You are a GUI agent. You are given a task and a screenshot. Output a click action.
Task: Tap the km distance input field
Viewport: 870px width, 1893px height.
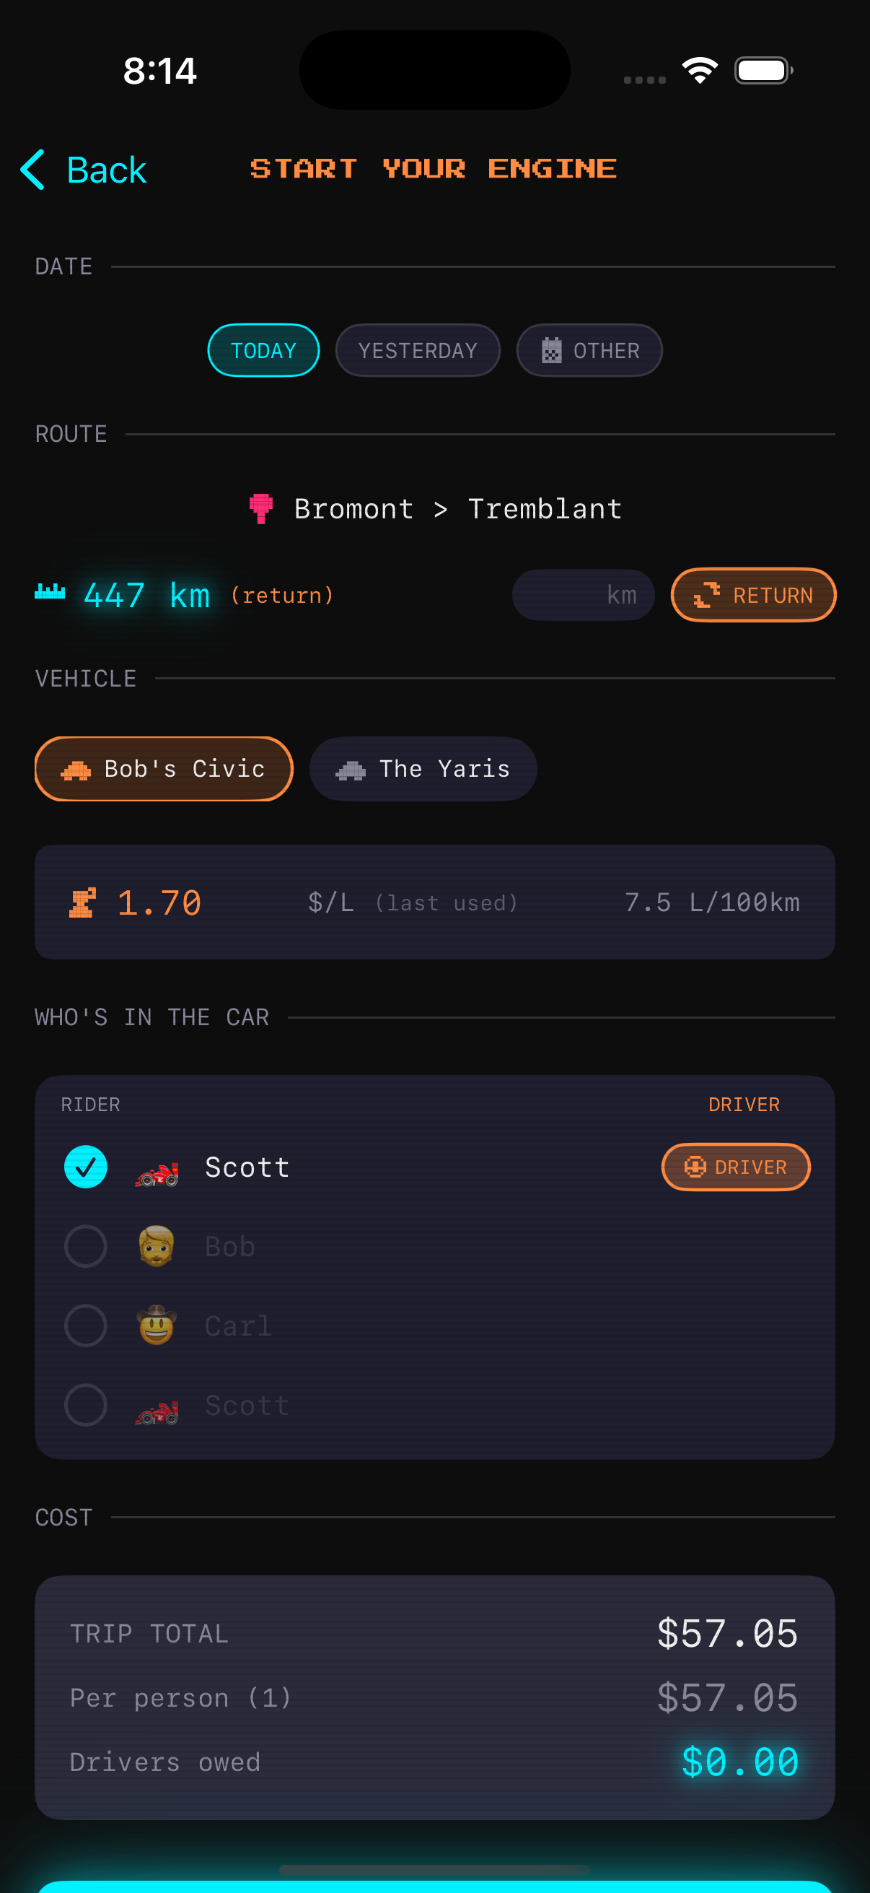(x=583, y=594)
